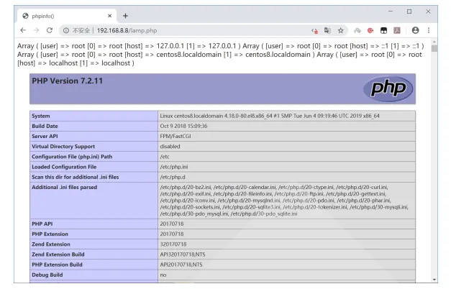Close the phpinfo() tab
The image size is (451, 289).
pos(109,16)
